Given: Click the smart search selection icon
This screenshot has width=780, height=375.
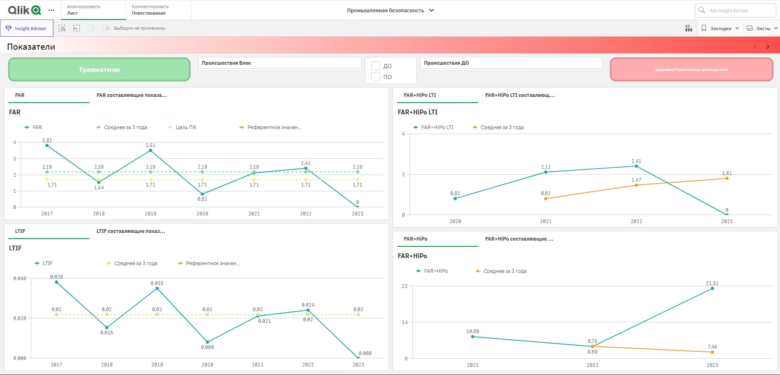Looking at the screenshot, I should pos(62,28).
